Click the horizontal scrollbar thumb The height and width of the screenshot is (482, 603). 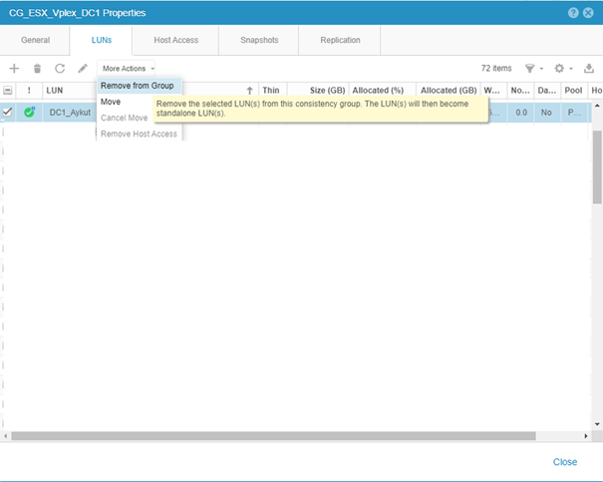(273, 436)
